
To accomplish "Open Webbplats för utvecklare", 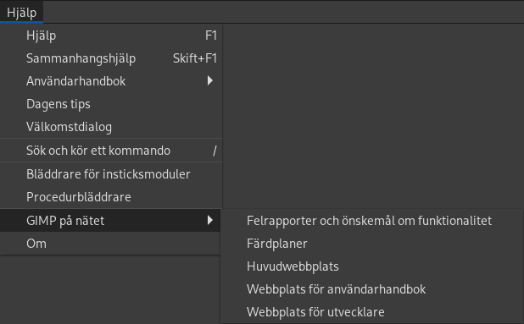I will (x=372, y=312).
